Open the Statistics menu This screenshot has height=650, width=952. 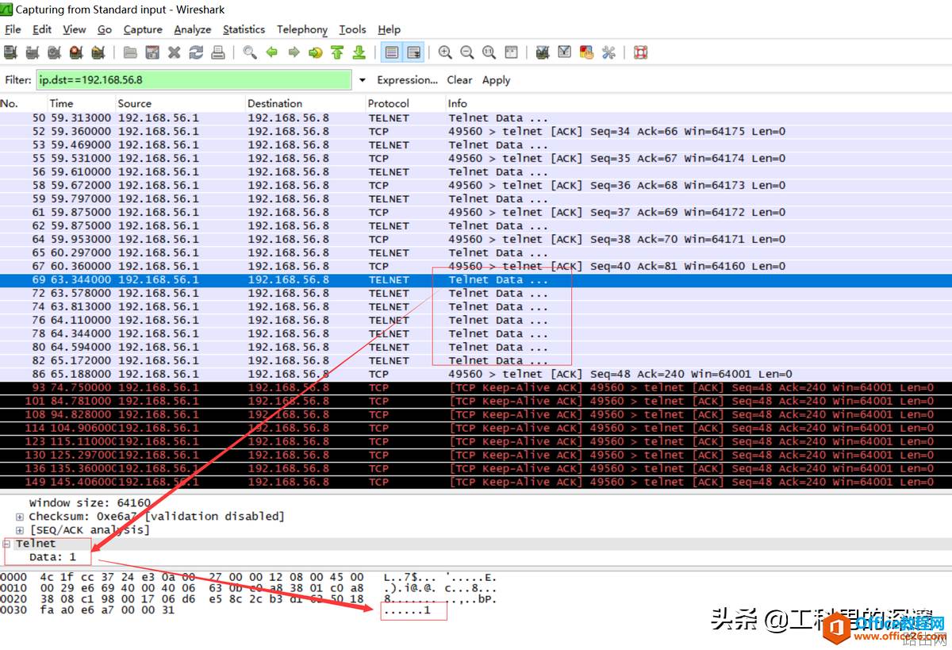tap(244, 29)
